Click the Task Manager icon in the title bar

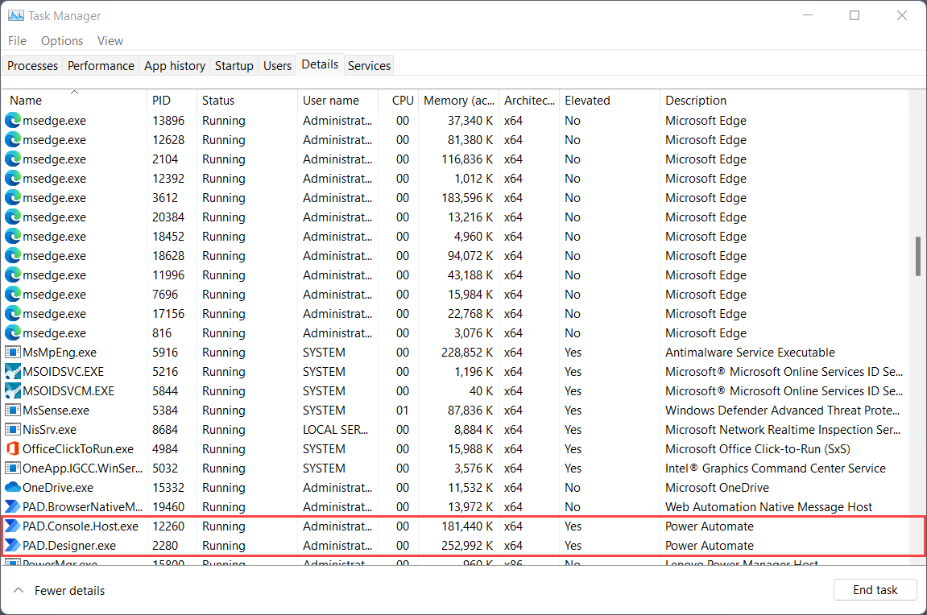click(x=18, y=15)
